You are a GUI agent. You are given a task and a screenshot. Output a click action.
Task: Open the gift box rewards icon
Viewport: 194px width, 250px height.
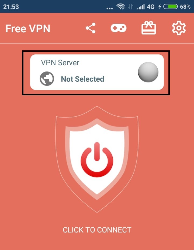pyautogui.click(x=148, y=28)
